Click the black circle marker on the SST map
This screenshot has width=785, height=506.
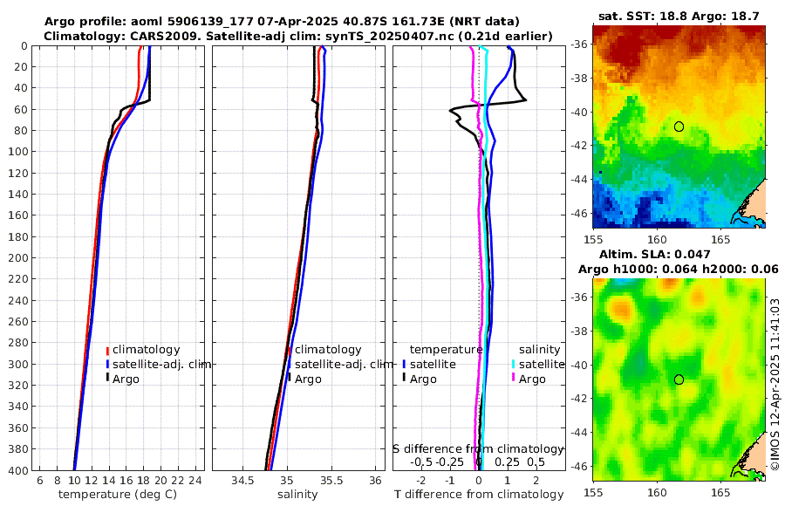(679, 126)
